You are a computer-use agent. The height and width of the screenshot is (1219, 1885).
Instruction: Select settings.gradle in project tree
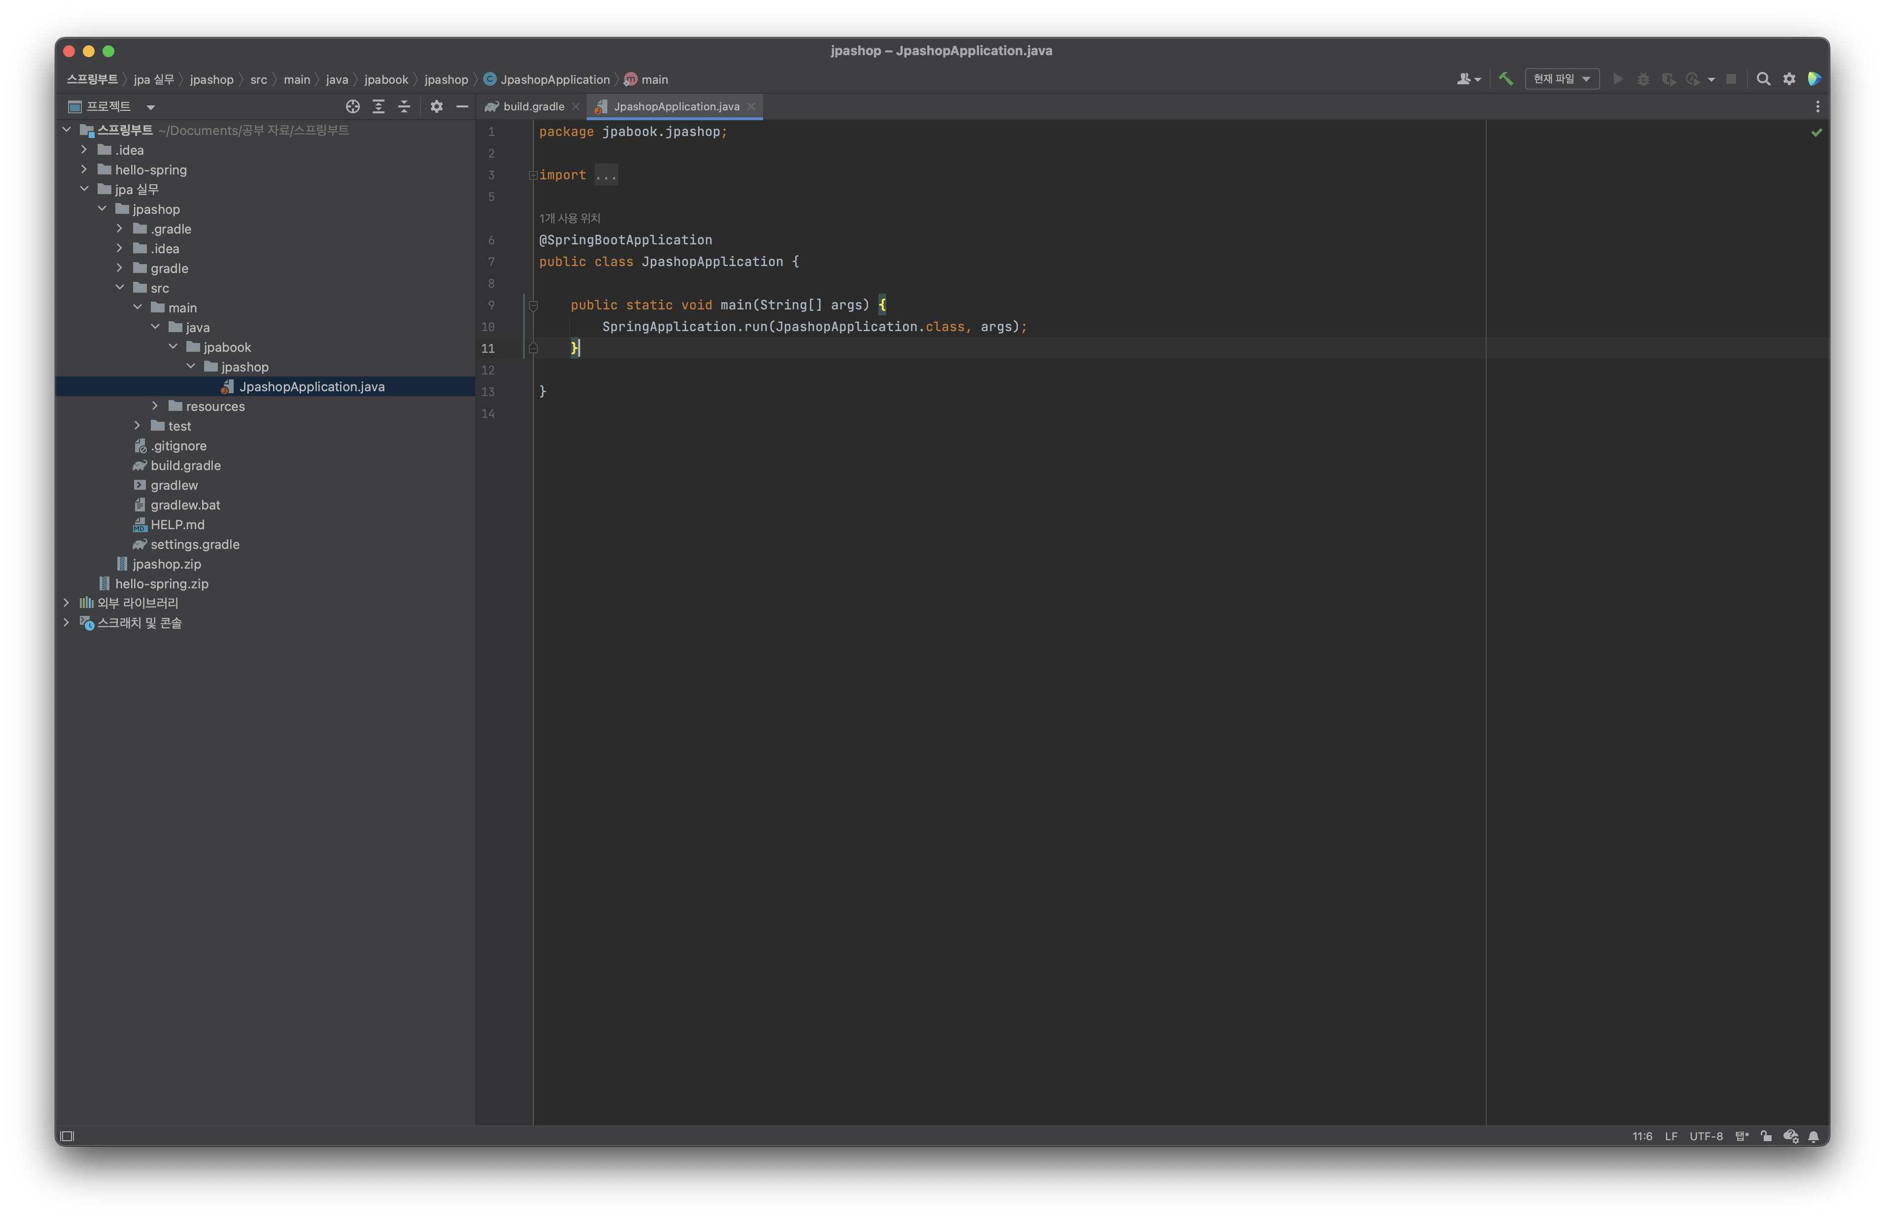coord(195,544)
